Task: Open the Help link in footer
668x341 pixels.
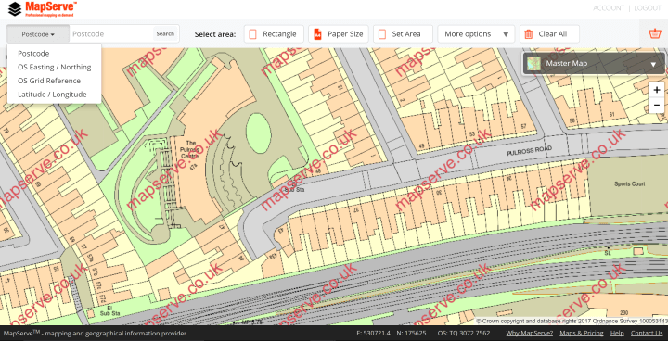Action: (617, 334)
